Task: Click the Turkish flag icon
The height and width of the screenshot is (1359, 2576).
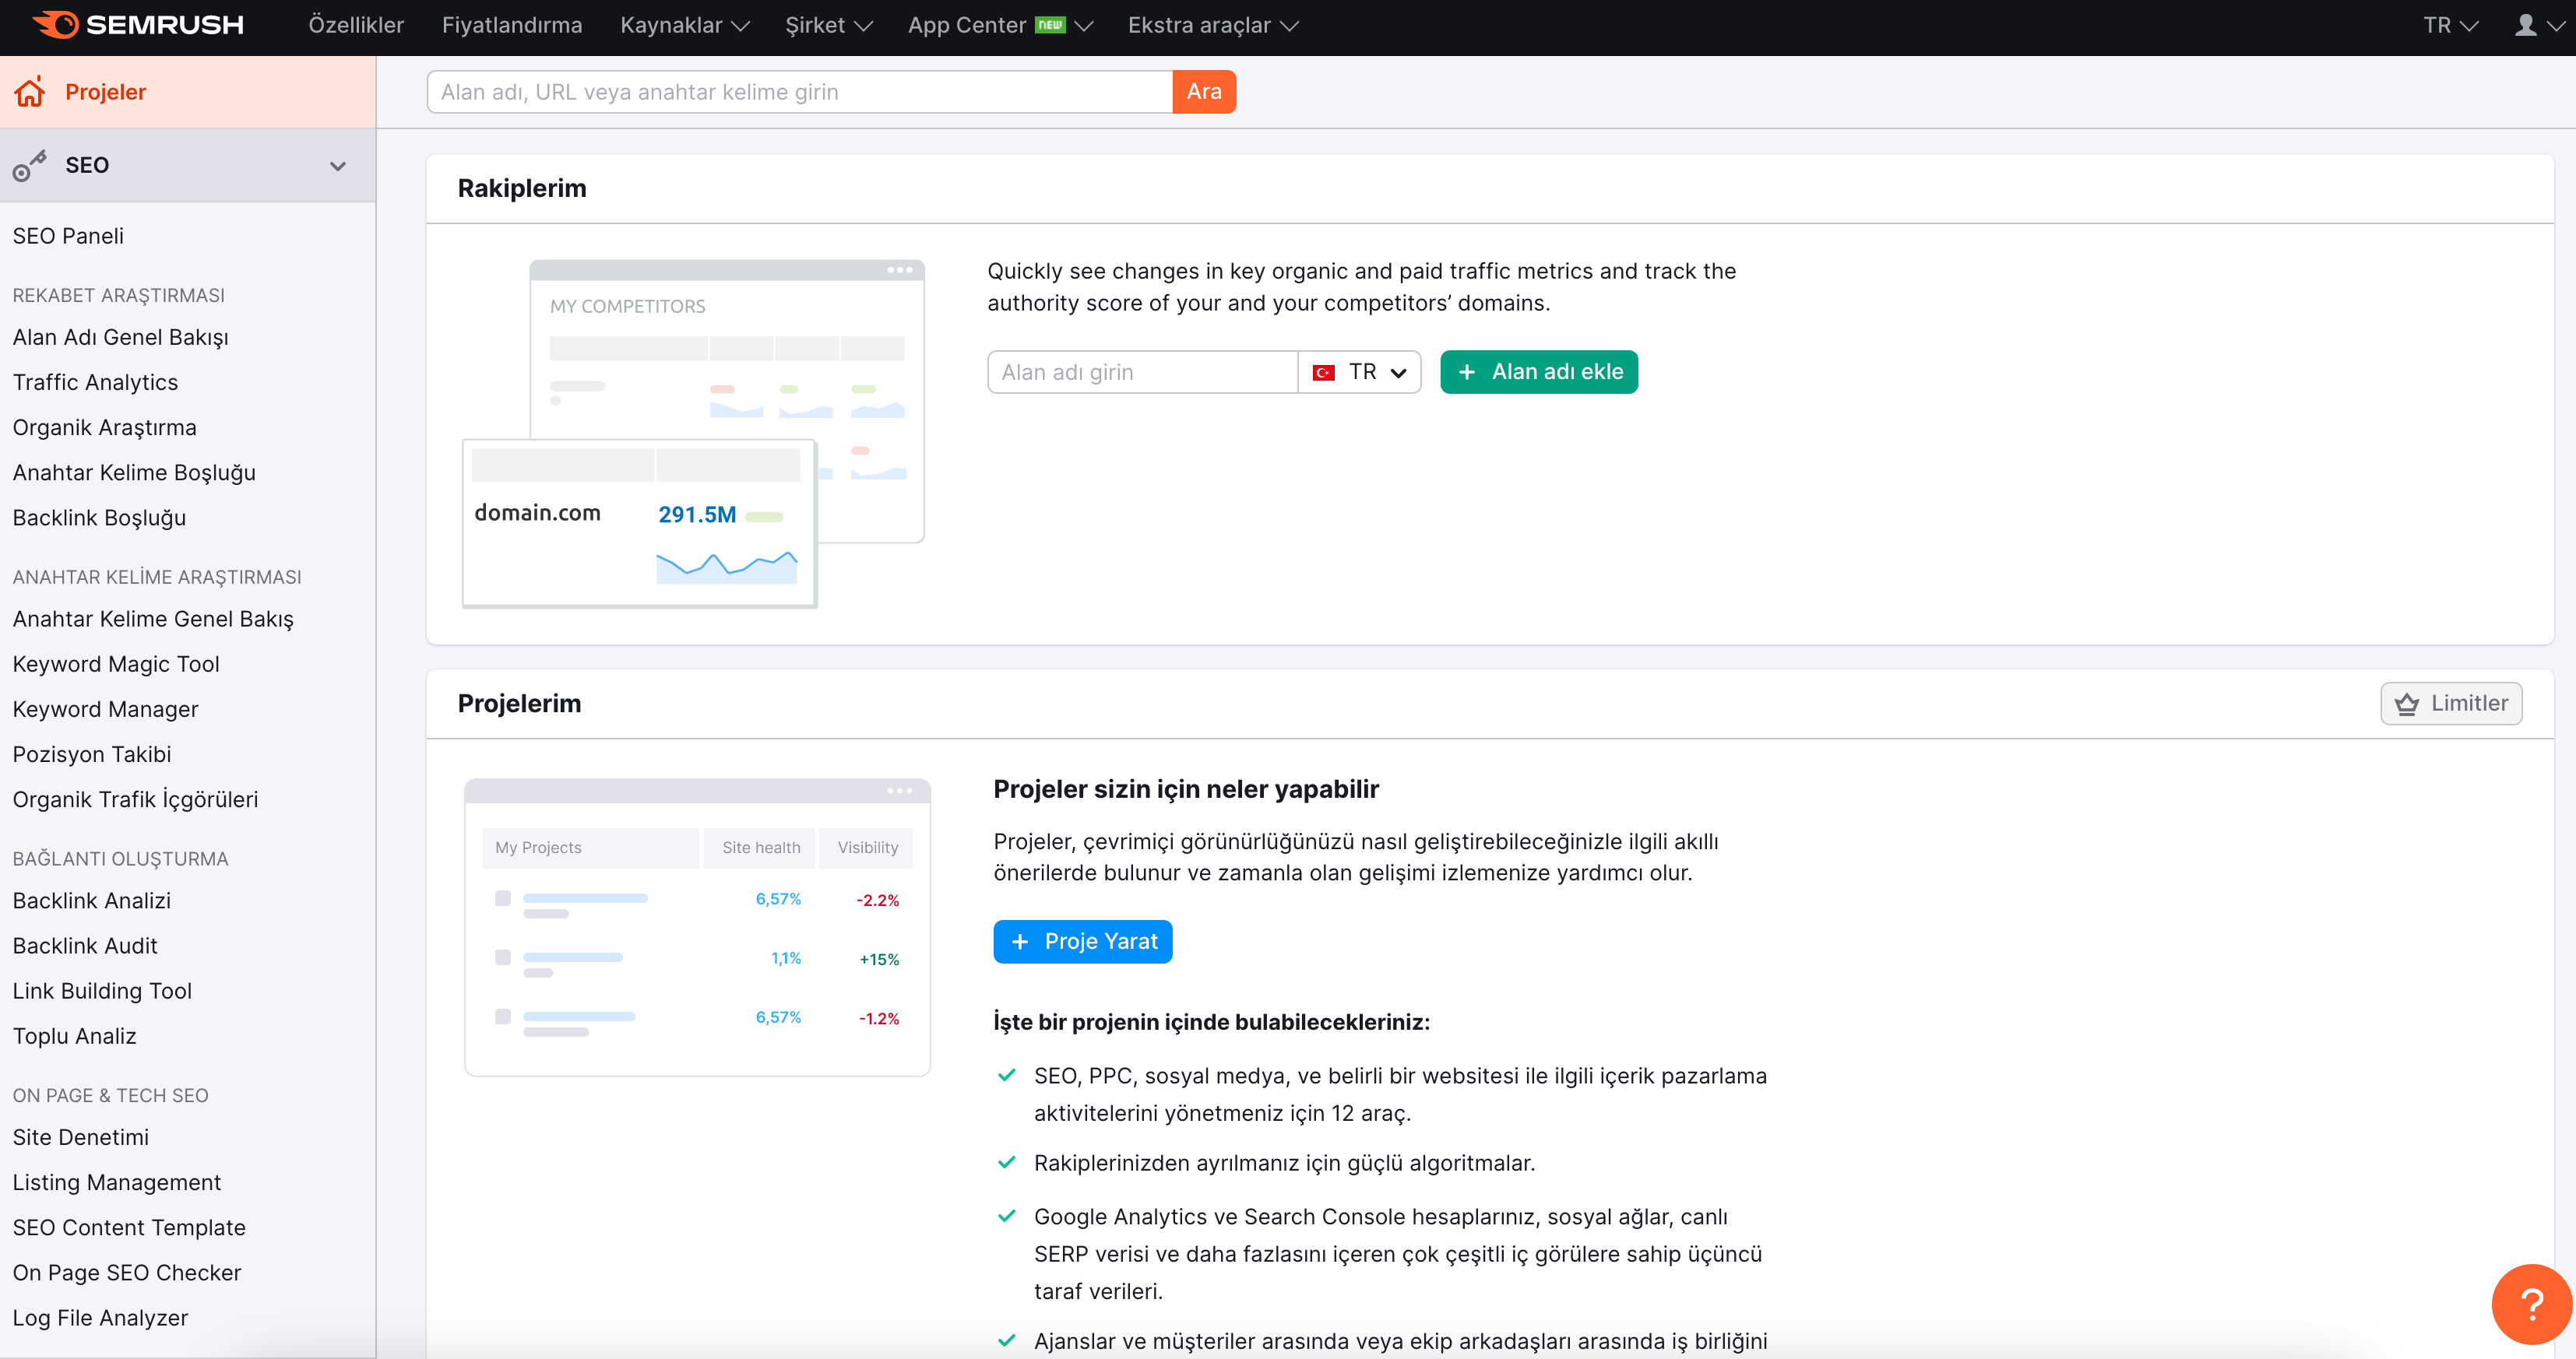Action: point(1323,372)
